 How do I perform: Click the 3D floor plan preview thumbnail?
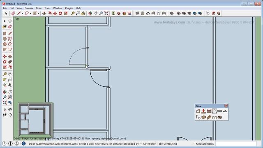point(36,120)
